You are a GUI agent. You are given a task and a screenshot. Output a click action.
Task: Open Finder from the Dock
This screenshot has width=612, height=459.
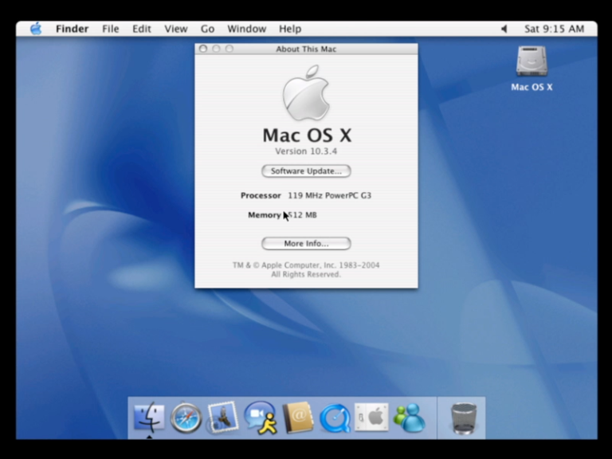149,418
